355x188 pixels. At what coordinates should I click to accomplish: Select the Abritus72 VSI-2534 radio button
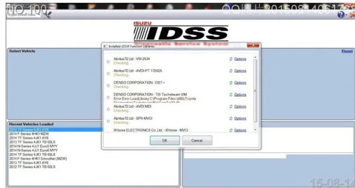point(108,62)
